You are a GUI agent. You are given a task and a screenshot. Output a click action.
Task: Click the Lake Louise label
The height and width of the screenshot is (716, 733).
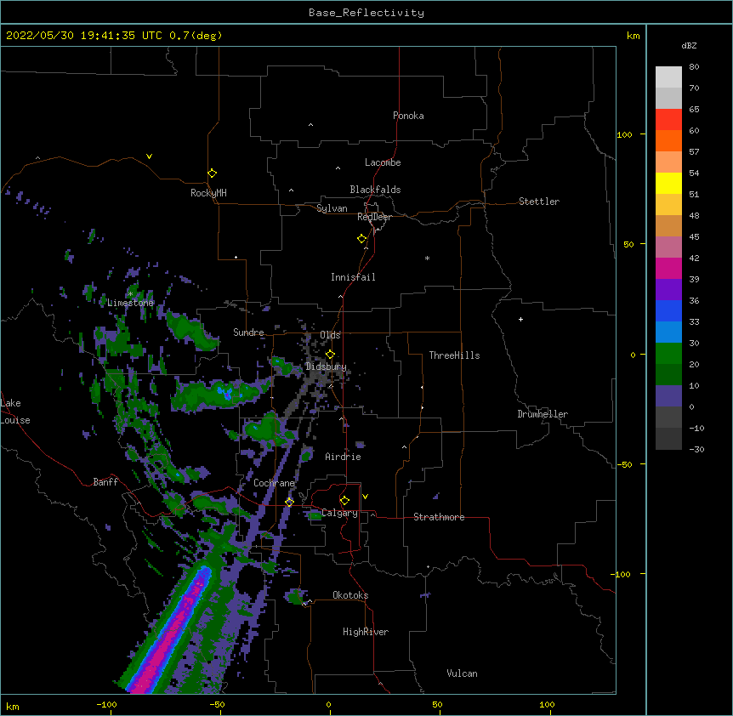[15, 412]
